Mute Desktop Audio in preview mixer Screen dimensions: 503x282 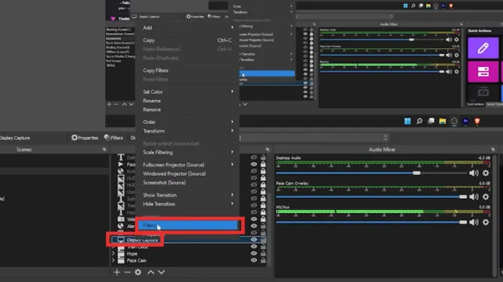click(x=448, y=40)
